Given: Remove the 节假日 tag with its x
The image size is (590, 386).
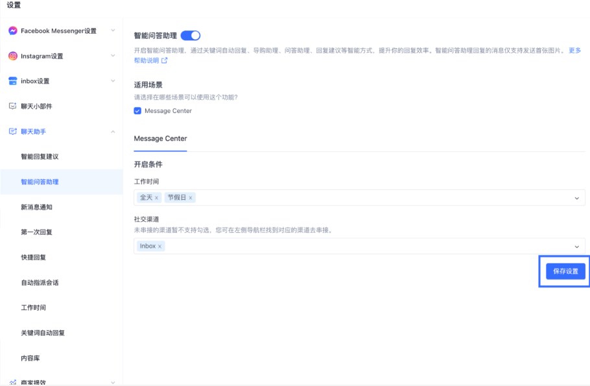Looking at the screenshot, I should pyautogui.click(x=191, y=197).
